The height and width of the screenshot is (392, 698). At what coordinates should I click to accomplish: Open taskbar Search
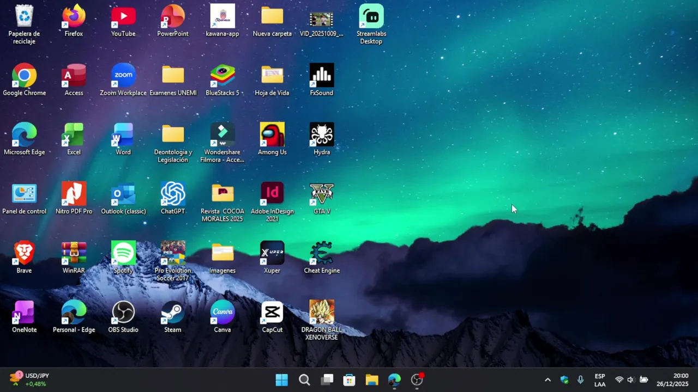tap(304, 380)
